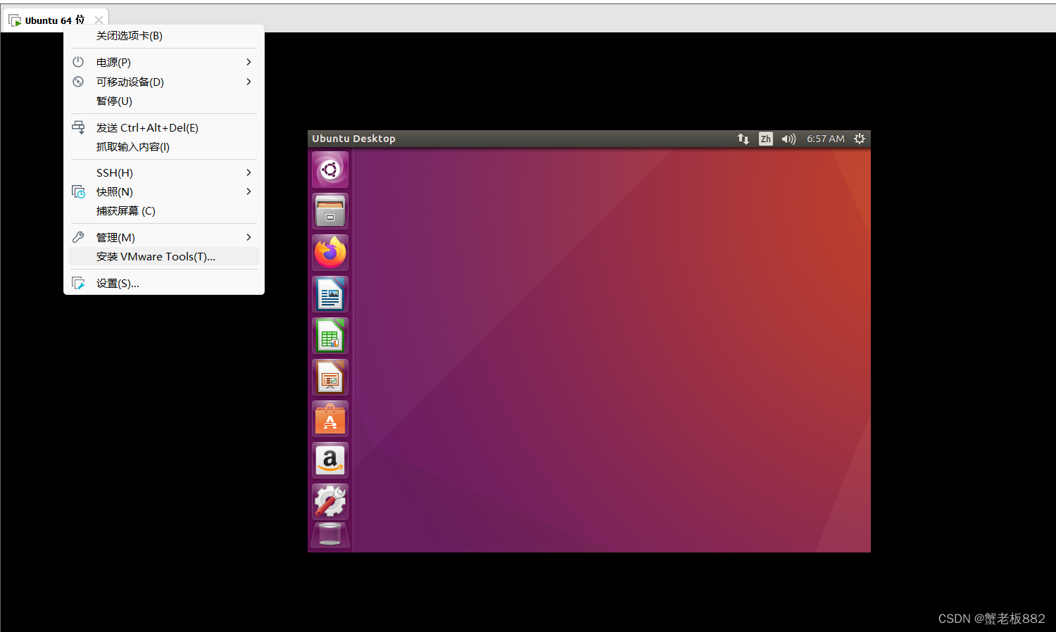The image size is (1056, 632).
Task: Open LibreOffice Calc from the launcher
Action: [x=330, y=336]
